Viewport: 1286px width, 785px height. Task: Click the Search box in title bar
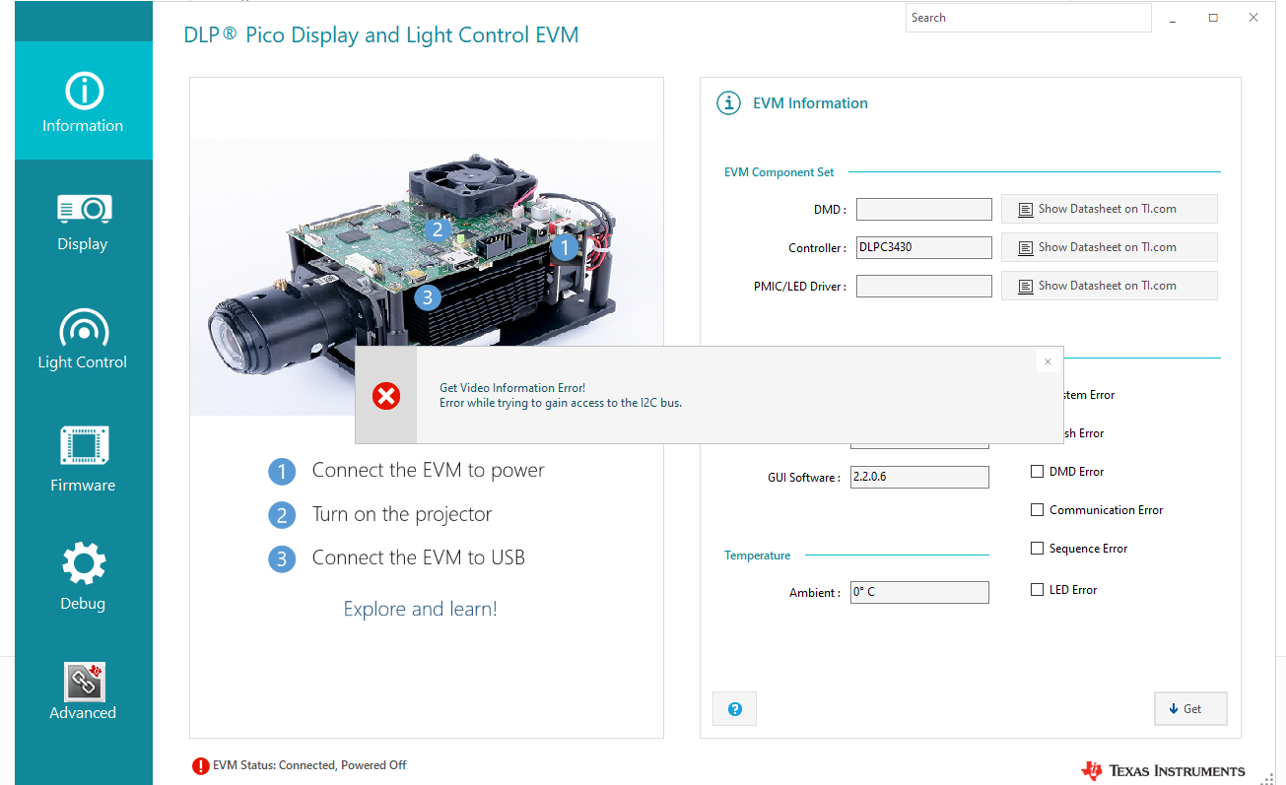[1029, 18]
